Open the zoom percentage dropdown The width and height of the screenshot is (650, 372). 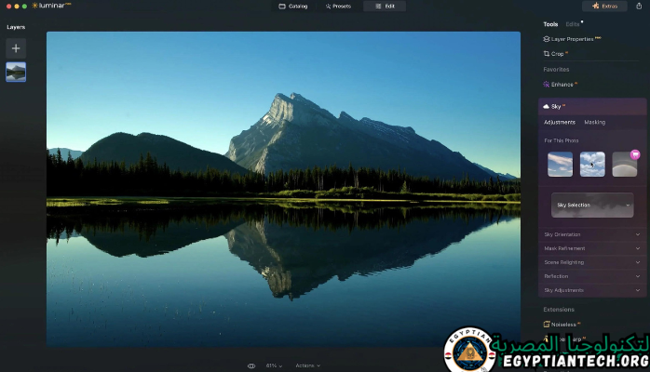point(274,365)
